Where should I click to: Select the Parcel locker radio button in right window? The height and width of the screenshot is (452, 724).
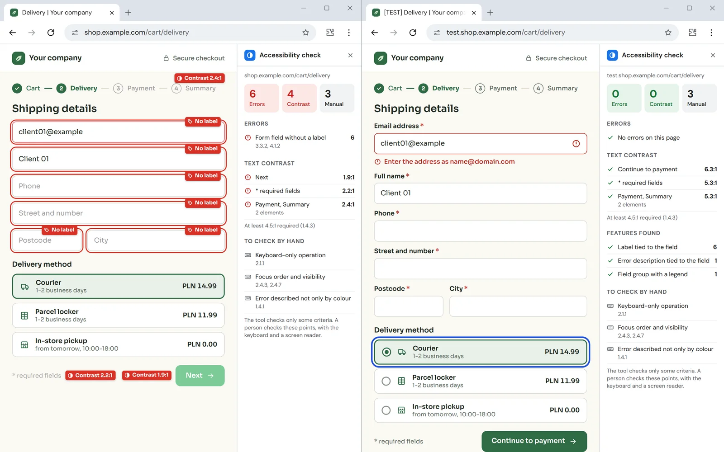tap(386, 381)
